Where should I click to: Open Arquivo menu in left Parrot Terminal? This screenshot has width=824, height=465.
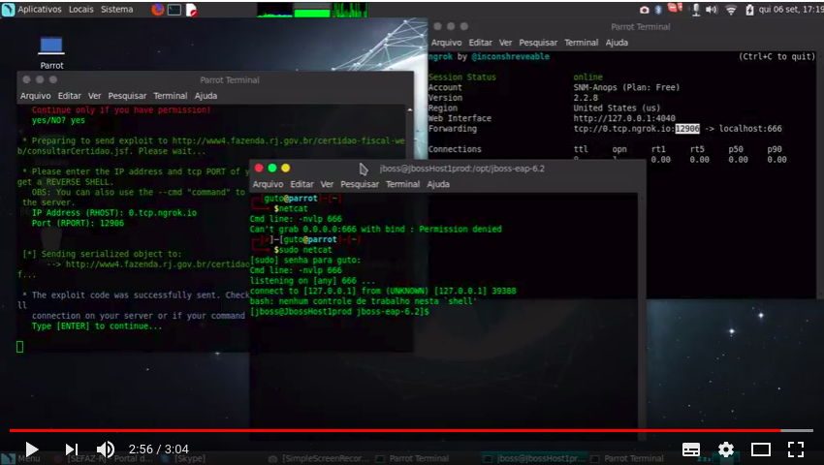click(x=35, y=96)
